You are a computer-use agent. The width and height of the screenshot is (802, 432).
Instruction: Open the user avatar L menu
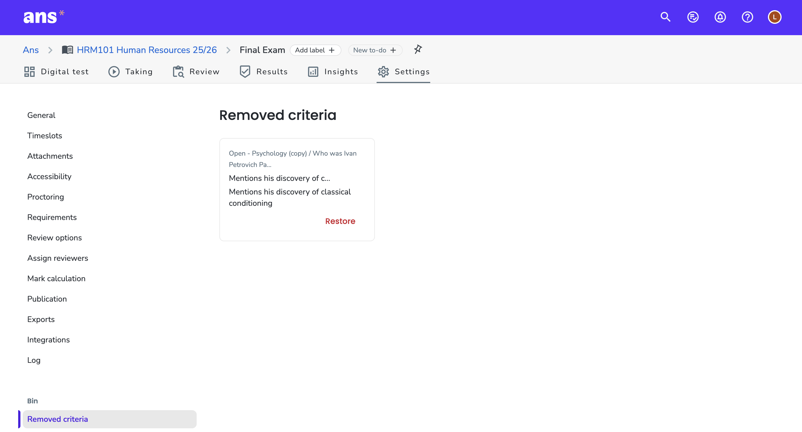(774, 17)
